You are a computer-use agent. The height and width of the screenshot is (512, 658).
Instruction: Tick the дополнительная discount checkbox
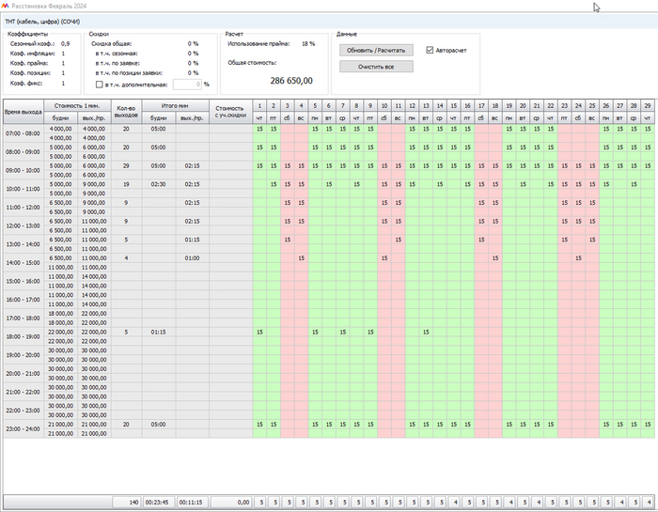tap(100, 85)
